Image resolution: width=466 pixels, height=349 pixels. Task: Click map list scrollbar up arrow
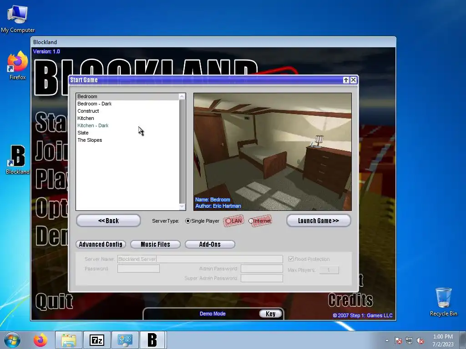(x=182, y=97)
